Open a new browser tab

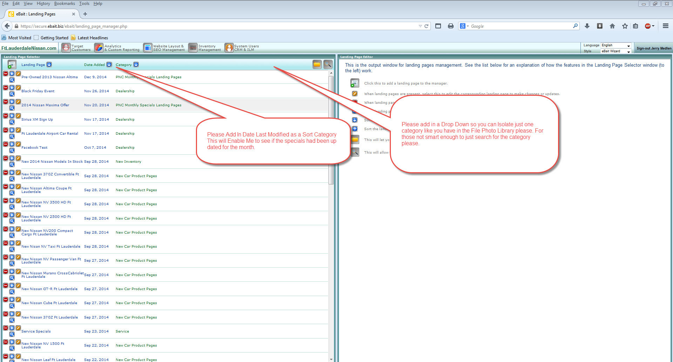coord(85,14)
